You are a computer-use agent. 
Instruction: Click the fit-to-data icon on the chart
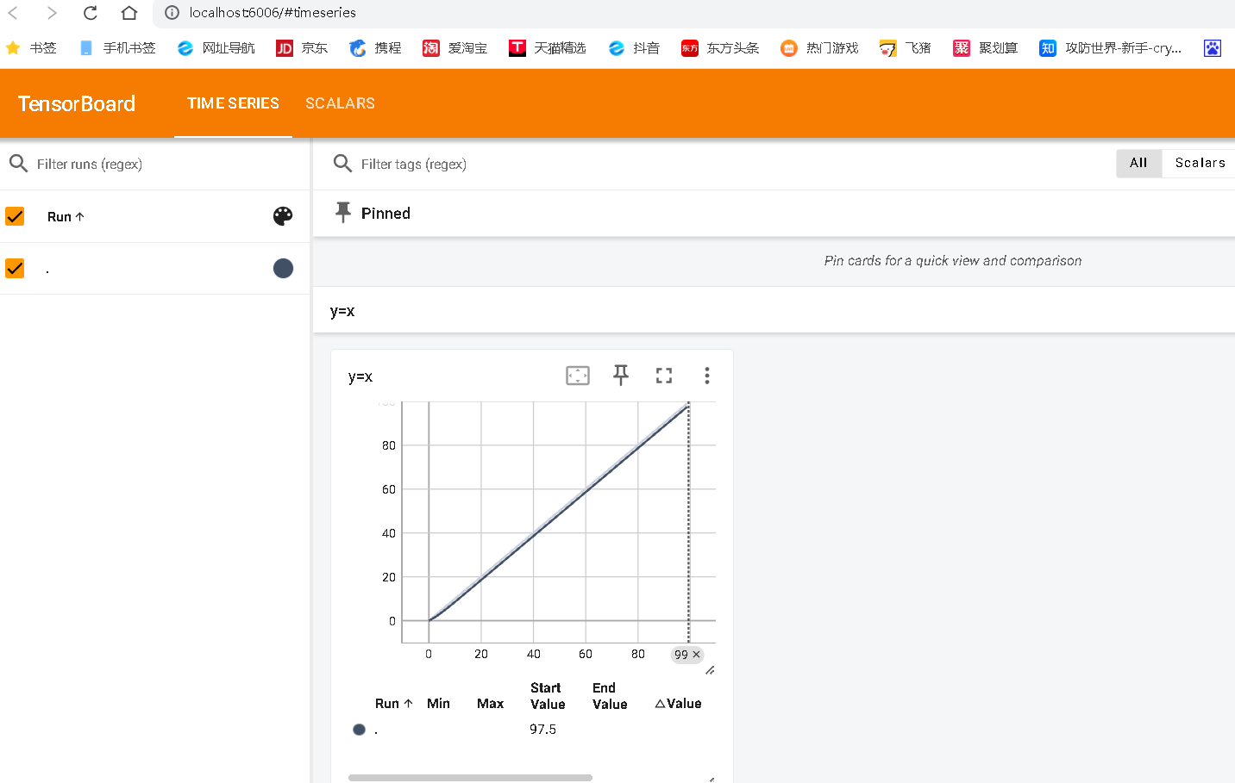(x=577, y=375)
